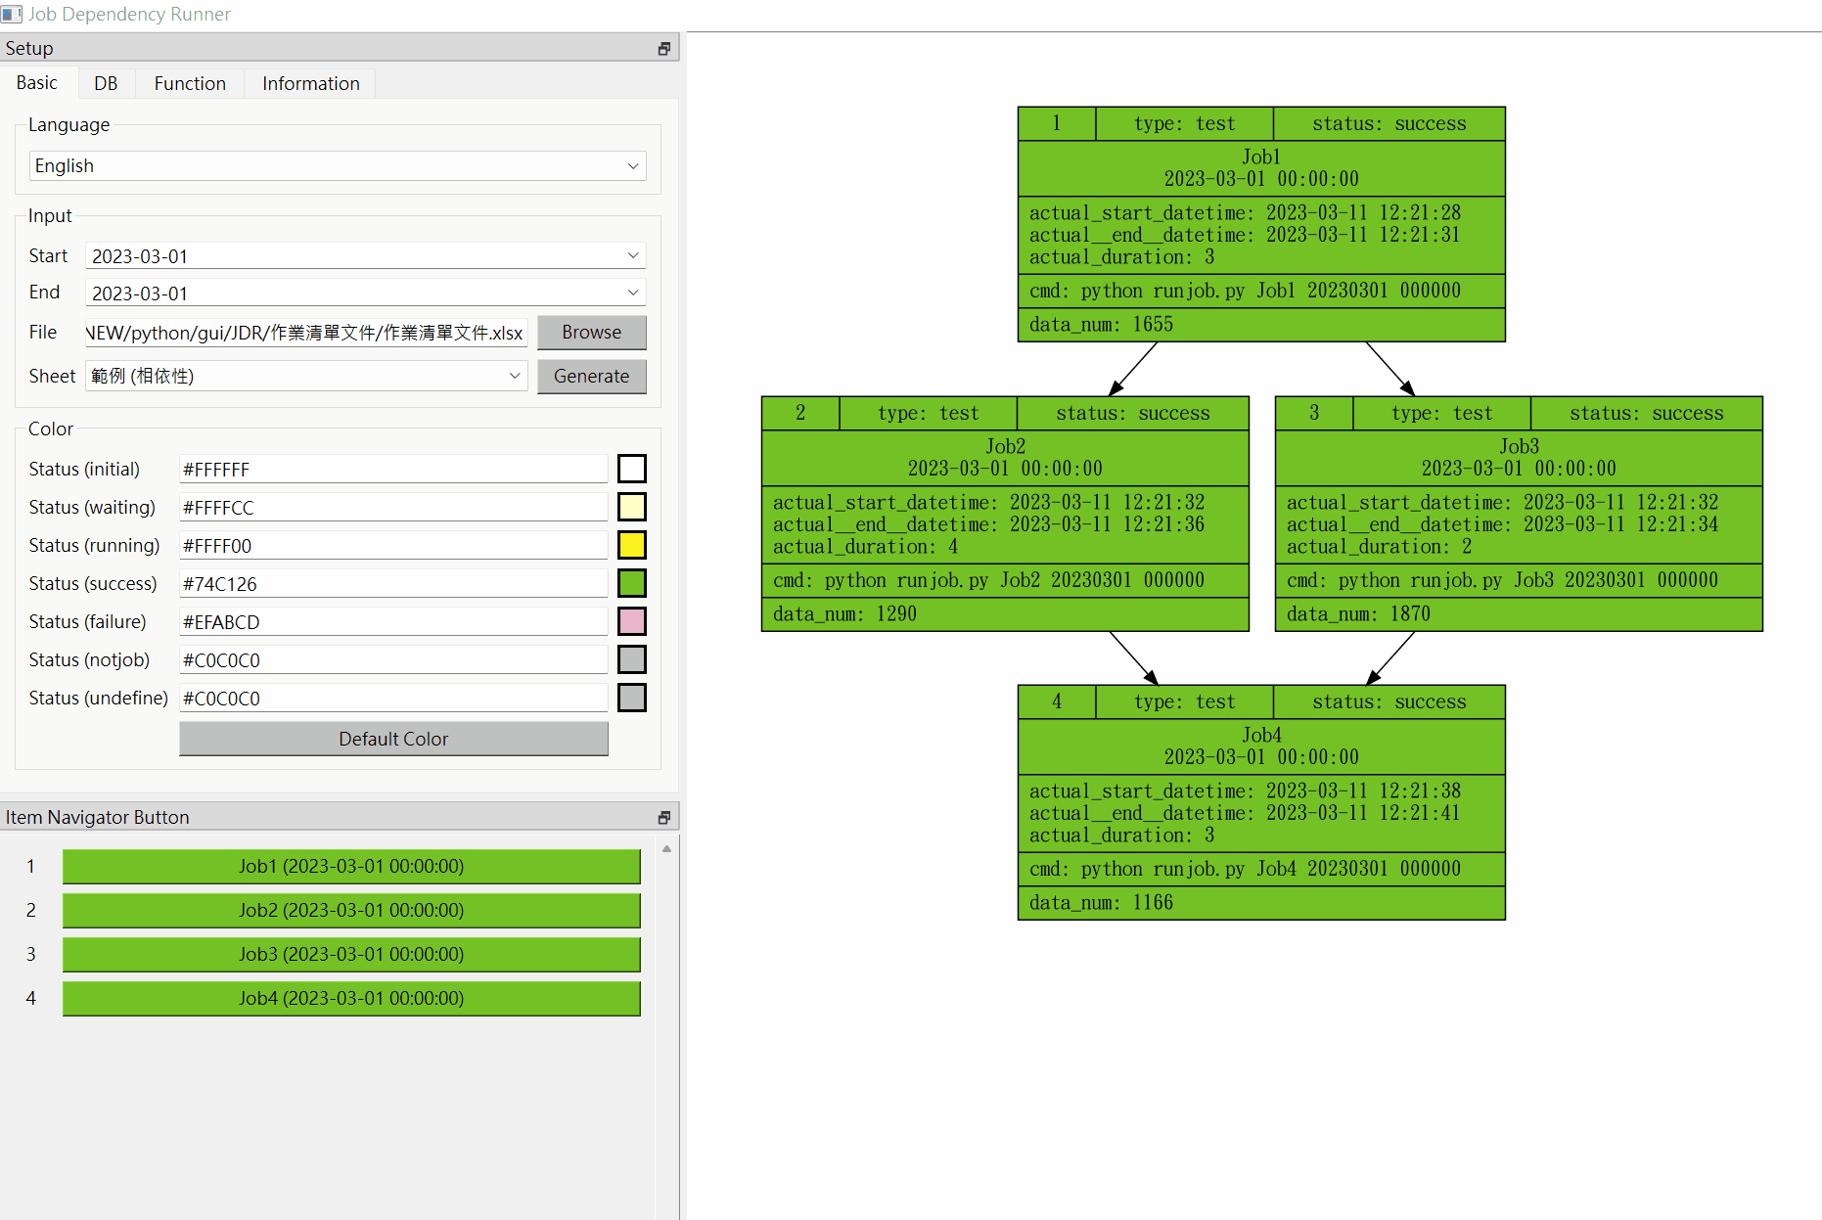Open the Sheet selection dropdown

tap(515, 376)
